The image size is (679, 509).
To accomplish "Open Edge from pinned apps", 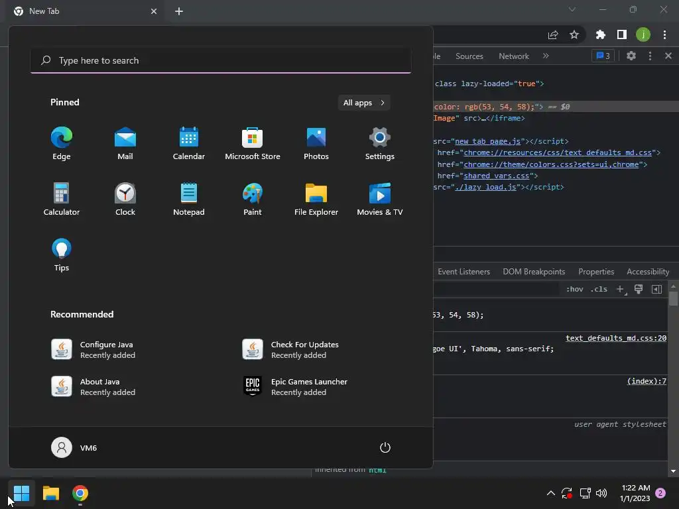I will click(x=62, y=144).
